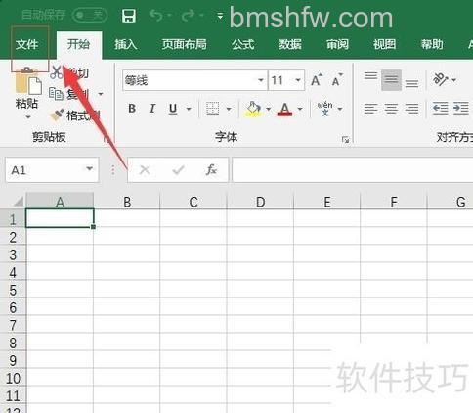The height and width of the screenshot is (413, 473).
Task: Click the Undo arrow icon
Action: coord(156,16)
